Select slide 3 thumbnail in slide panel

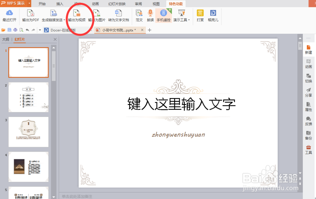coord(28,132)
